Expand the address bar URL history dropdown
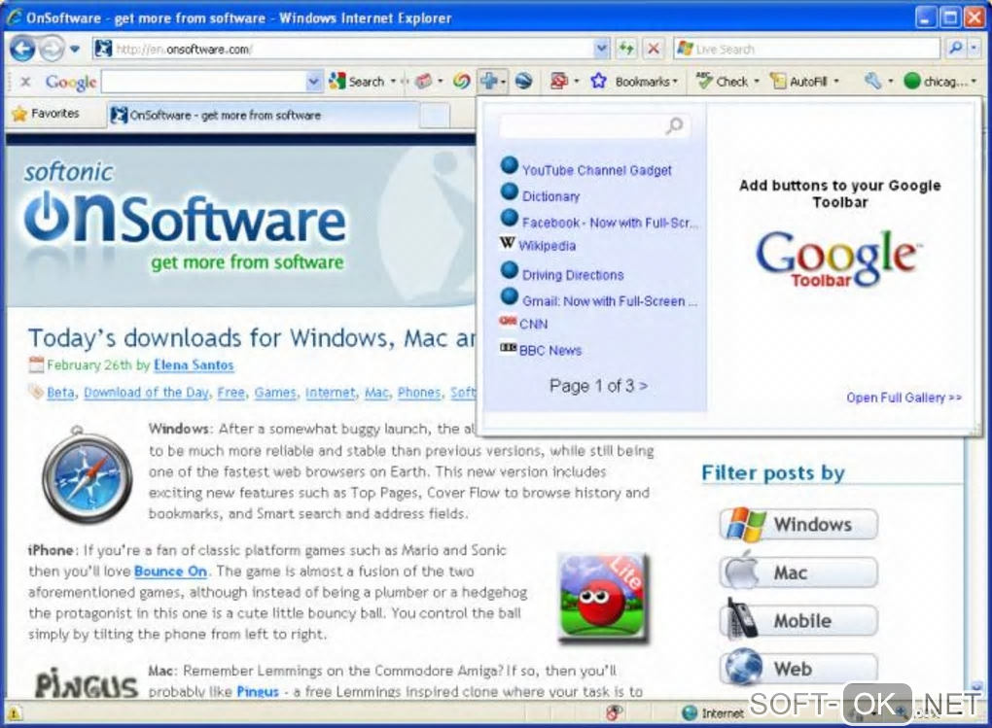Image resolution: width=992 pixels, height=728 pixels. (601, 48)
